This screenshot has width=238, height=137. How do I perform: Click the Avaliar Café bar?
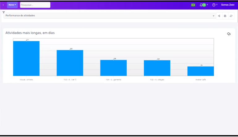[201, 71]
